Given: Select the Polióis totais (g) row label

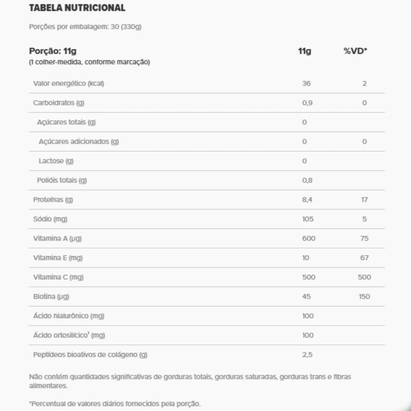Looking at the screenshot, I should point(62,180).
